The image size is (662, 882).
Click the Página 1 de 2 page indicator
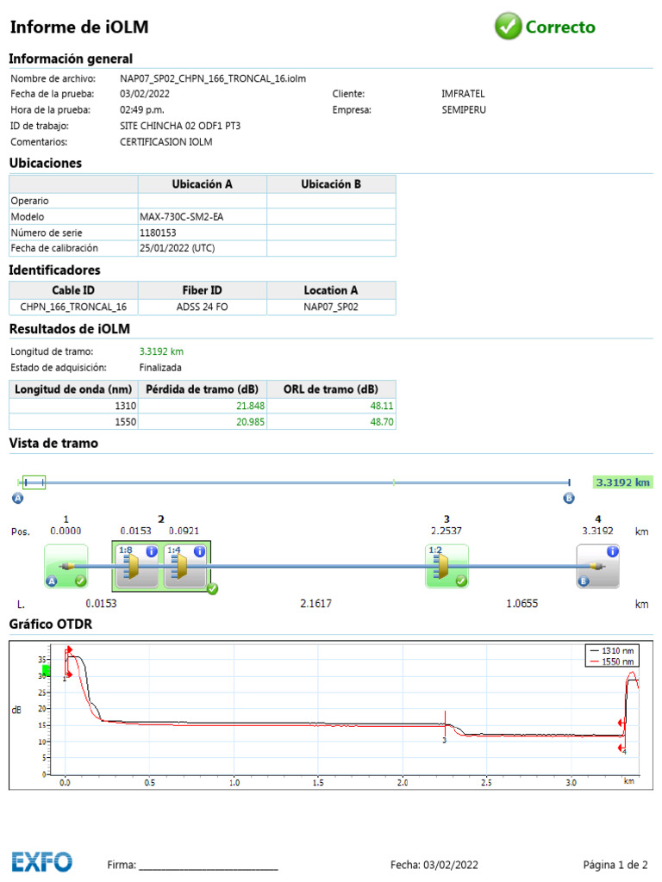(x=615, y=865)
